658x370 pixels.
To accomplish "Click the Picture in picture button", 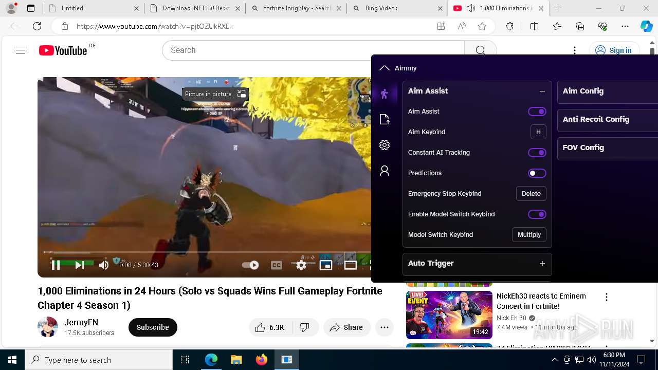I will (215, 94).
